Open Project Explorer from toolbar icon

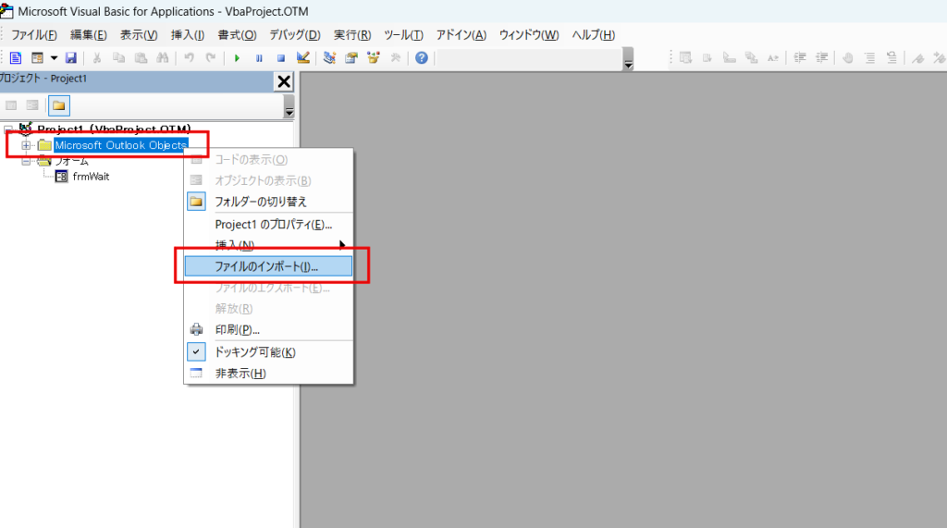(x=328, y=57)
